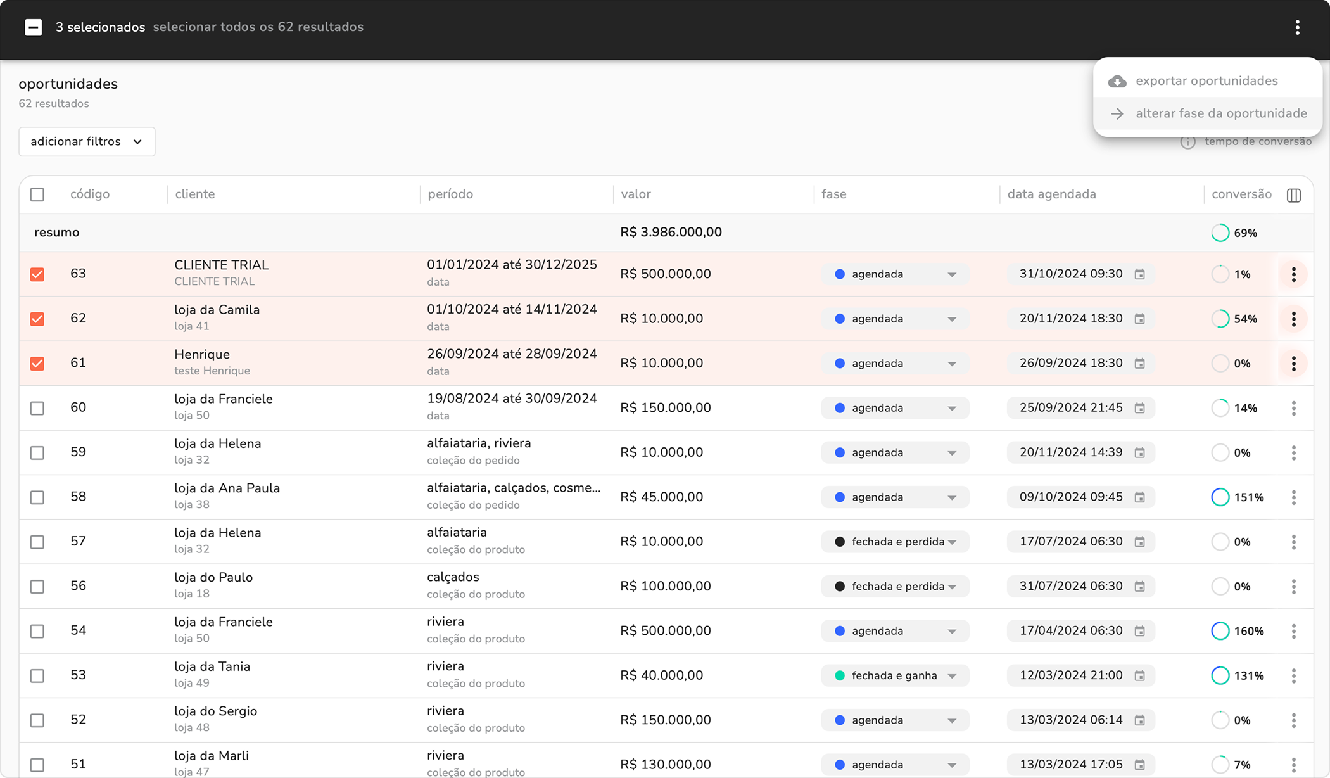
Task: Open the top bar three-dot menu
Action: [1297, 27]
